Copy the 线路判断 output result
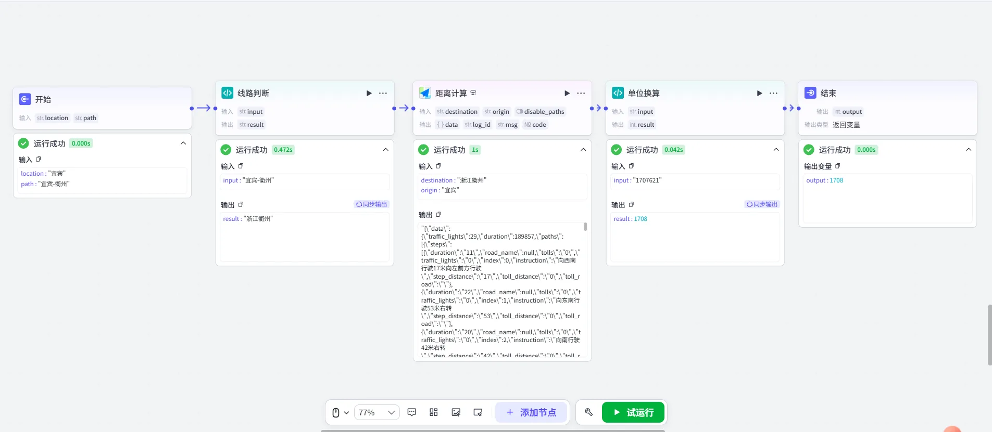The width and height of the screenshot is (992, 432). pos(241,205)
